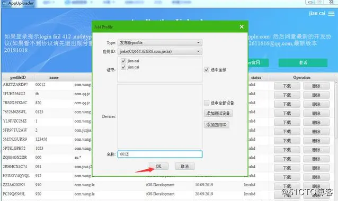This screenshot has width=338, height=201.
Task: Download profile 7BS9D59XMC with 下载
Action: click(287, 104)
